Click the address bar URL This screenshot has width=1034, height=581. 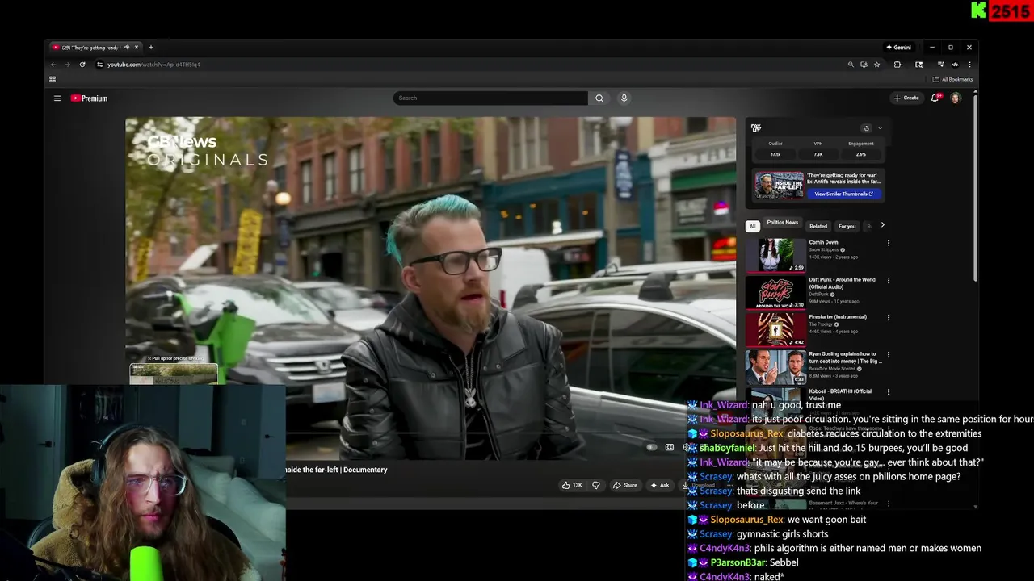tap(153, 65)
